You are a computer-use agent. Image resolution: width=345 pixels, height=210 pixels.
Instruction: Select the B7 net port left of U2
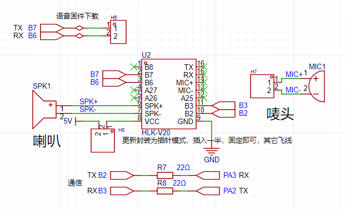pyautogui.click(x=114, y=74)
